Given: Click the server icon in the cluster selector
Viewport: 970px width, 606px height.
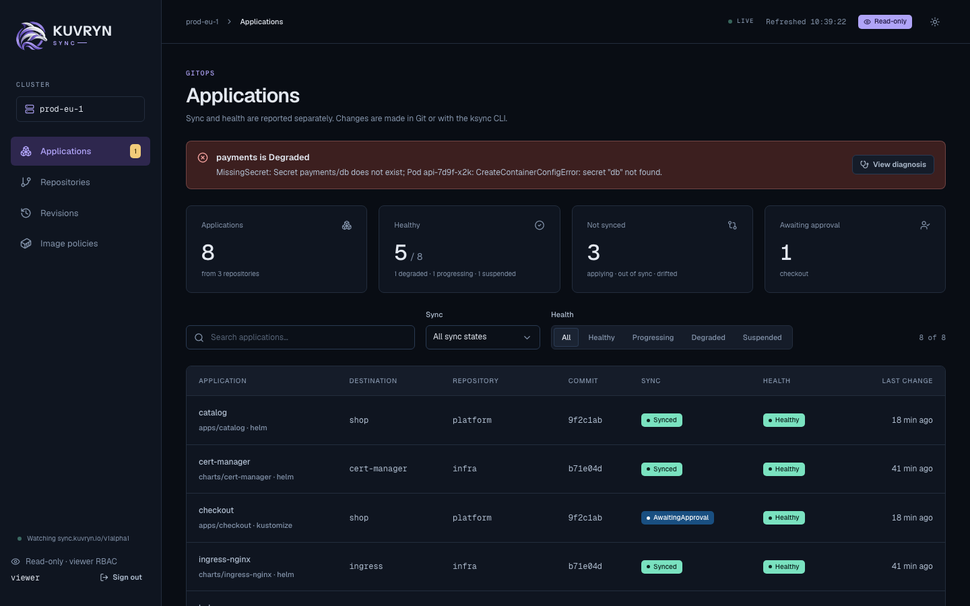Looking at the screenshot, I should pyautogui.click(x=30, y=109).
